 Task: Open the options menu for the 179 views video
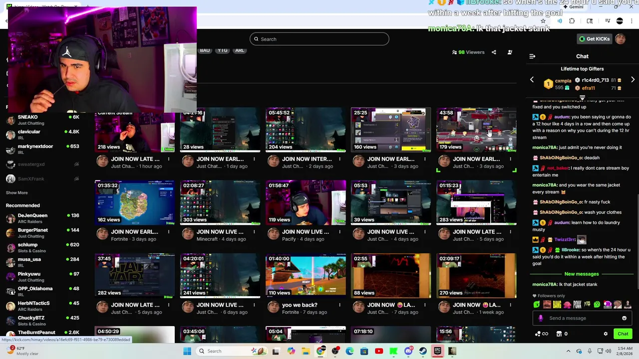pyautogui.click(x=510, y=159)
